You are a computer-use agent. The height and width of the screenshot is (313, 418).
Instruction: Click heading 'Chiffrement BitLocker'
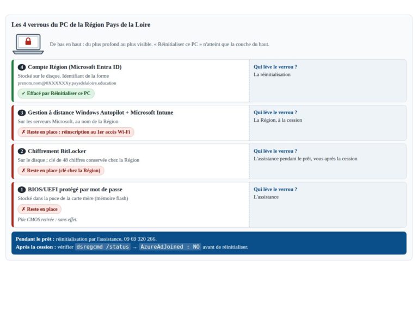(x=57, y=151)
